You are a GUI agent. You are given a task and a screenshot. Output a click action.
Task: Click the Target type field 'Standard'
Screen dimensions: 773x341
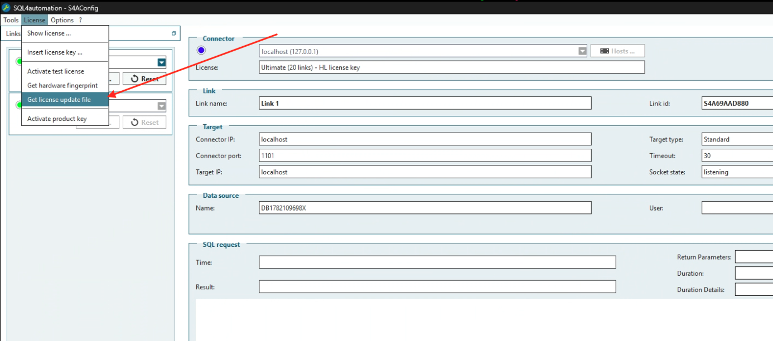(737, 139)
